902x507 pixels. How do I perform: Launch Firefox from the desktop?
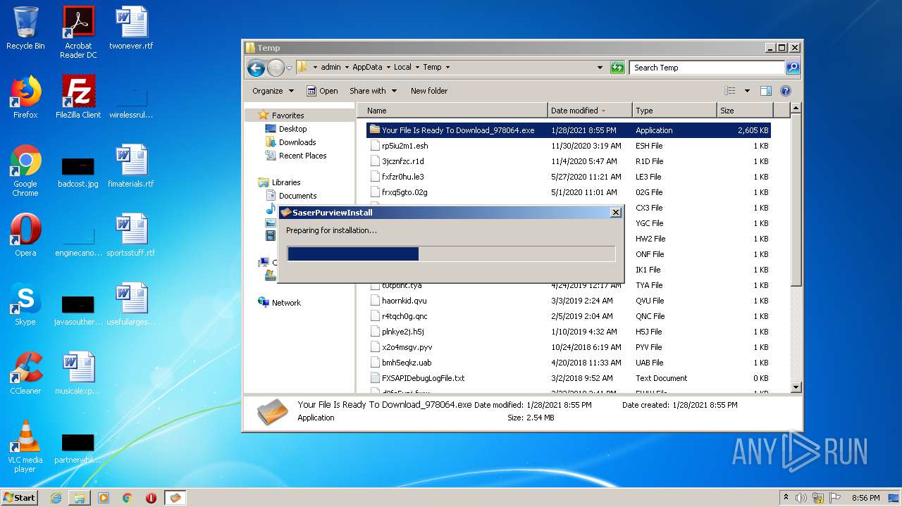click(25, 97)
